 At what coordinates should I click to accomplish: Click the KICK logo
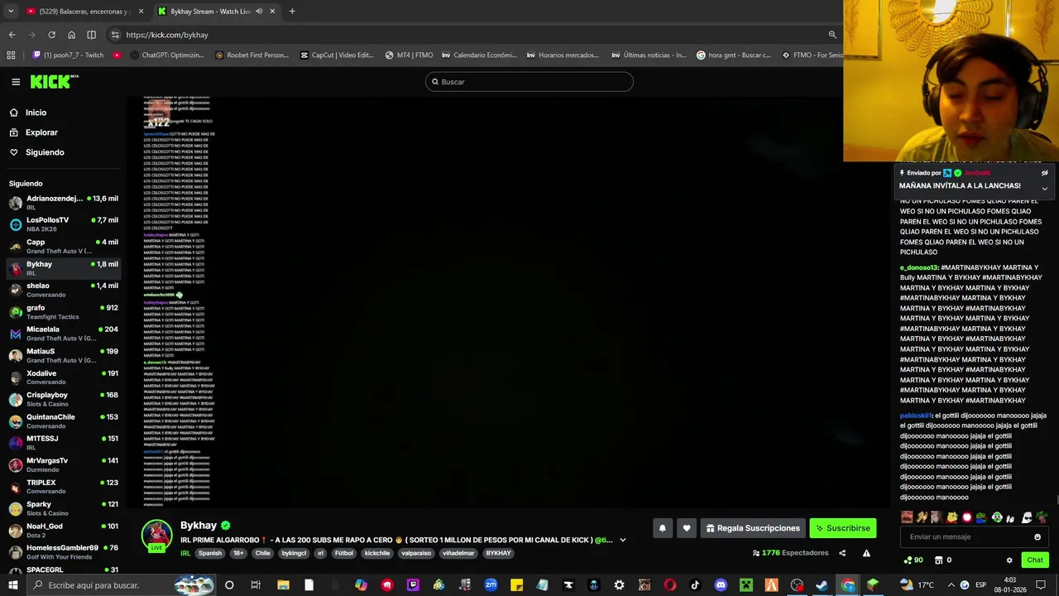point(51,81)
